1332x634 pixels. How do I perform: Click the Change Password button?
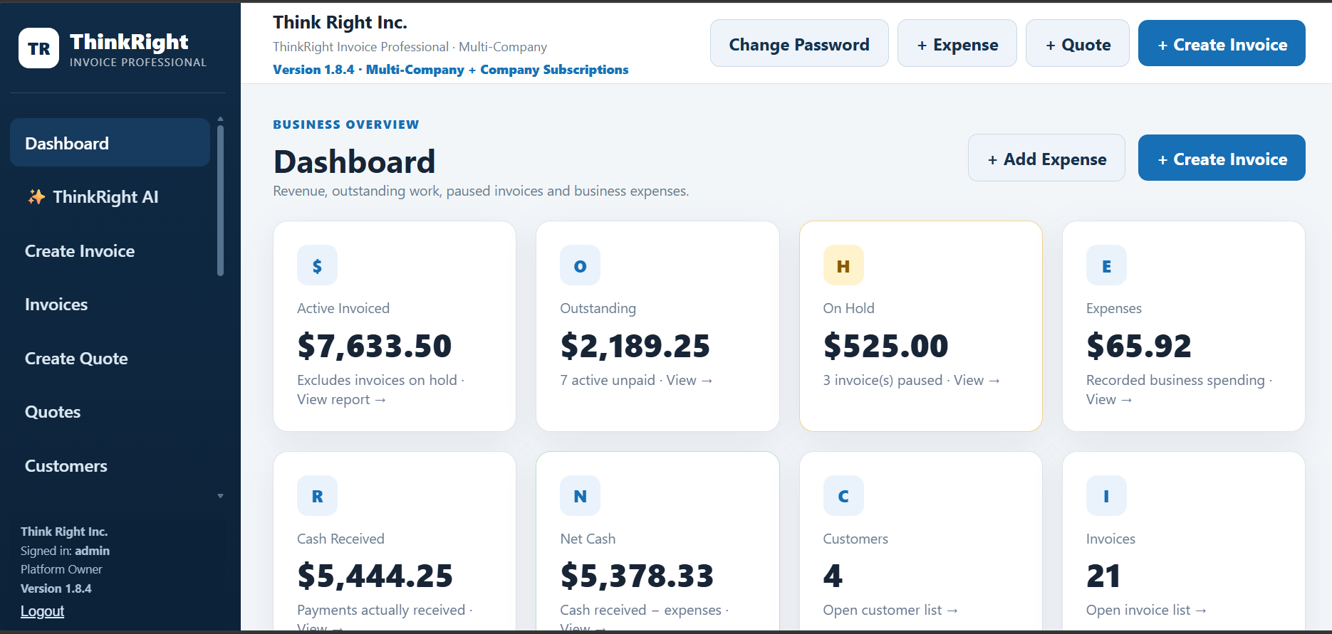coord(799,44)
